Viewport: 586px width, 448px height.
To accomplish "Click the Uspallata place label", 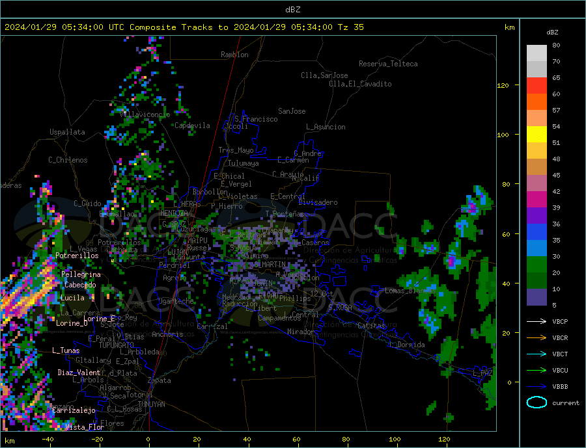I will (x=67, y=132).
